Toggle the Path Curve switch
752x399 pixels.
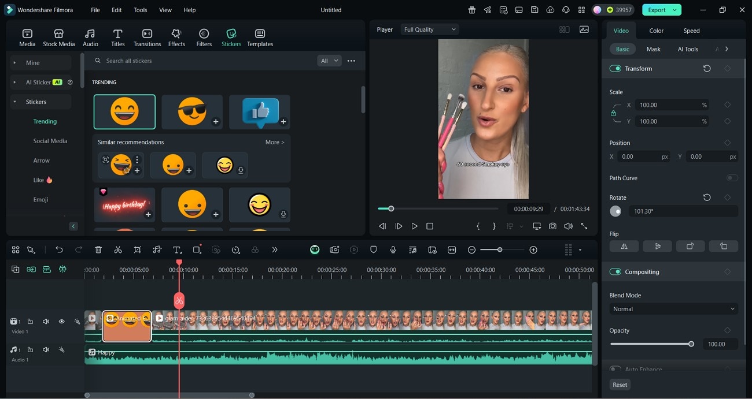coord(732,178)
